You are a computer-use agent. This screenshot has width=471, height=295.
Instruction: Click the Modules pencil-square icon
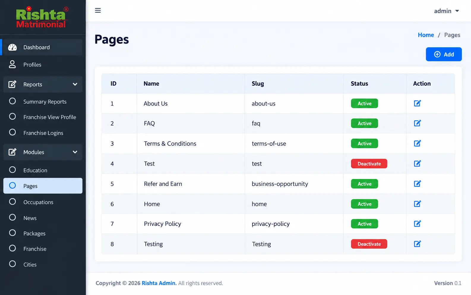(x=12, y=152)
